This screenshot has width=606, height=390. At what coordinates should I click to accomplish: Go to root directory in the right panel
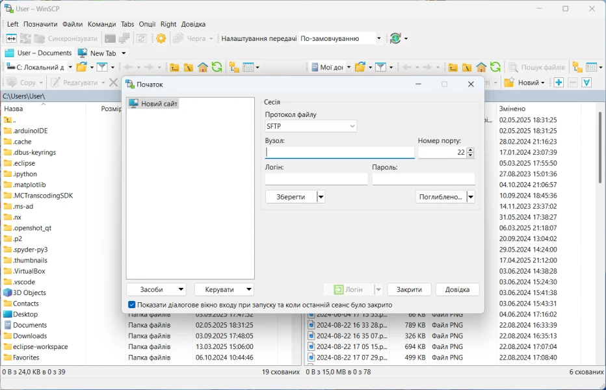coord(467,67)
